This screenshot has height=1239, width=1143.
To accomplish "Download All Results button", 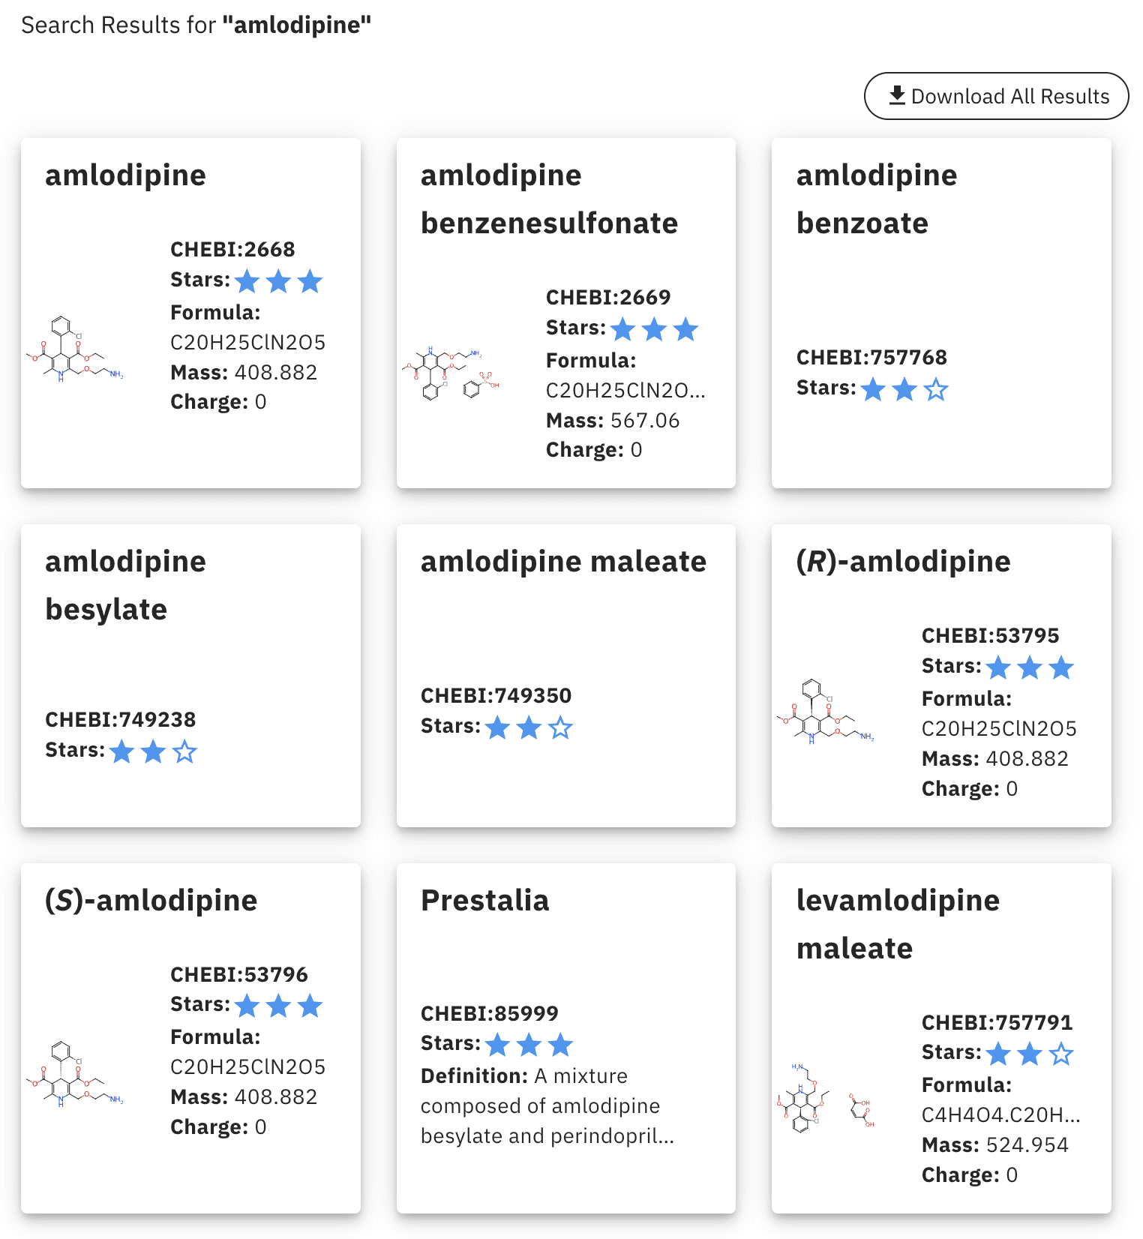I will coord(997,96).
